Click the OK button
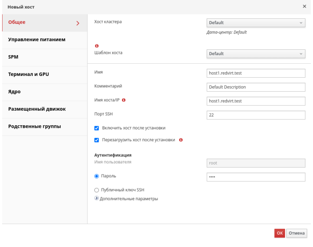Screen dimensions: 313x247 (280, 233)
